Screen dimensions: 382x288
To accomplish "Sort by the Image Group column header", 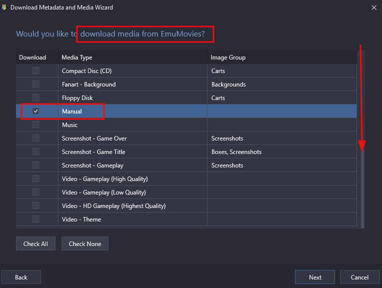I will point(282,57).
